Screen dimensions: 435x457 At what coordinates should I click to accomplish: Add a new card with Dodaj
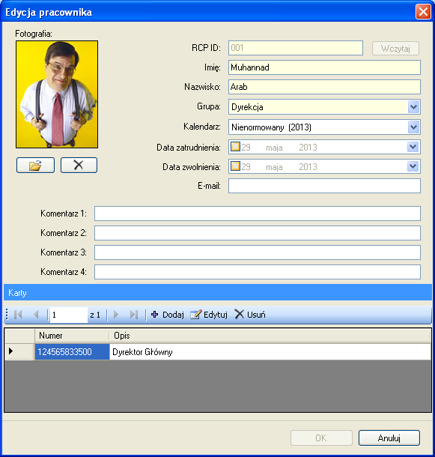[x=167, y=315]
